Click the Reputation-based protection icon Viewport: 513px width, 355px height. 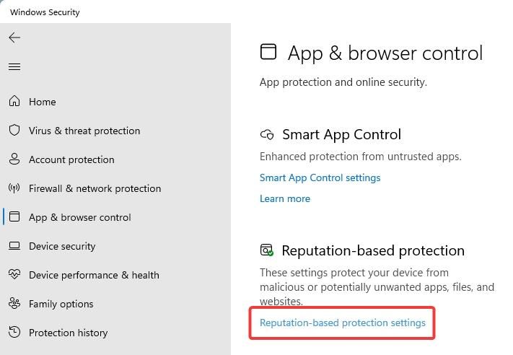tap(267, 250)
